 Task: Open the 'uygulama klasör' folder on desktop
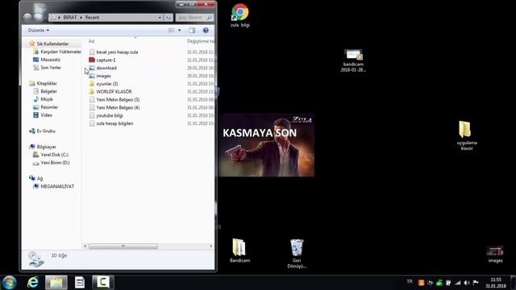click(x=467, y=136)
